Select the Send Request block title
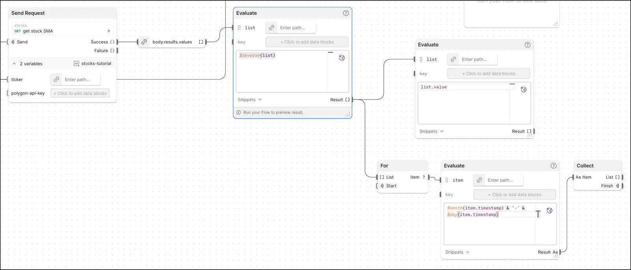The height and width of the screenshot is (270, 631). tap(28, 13)
